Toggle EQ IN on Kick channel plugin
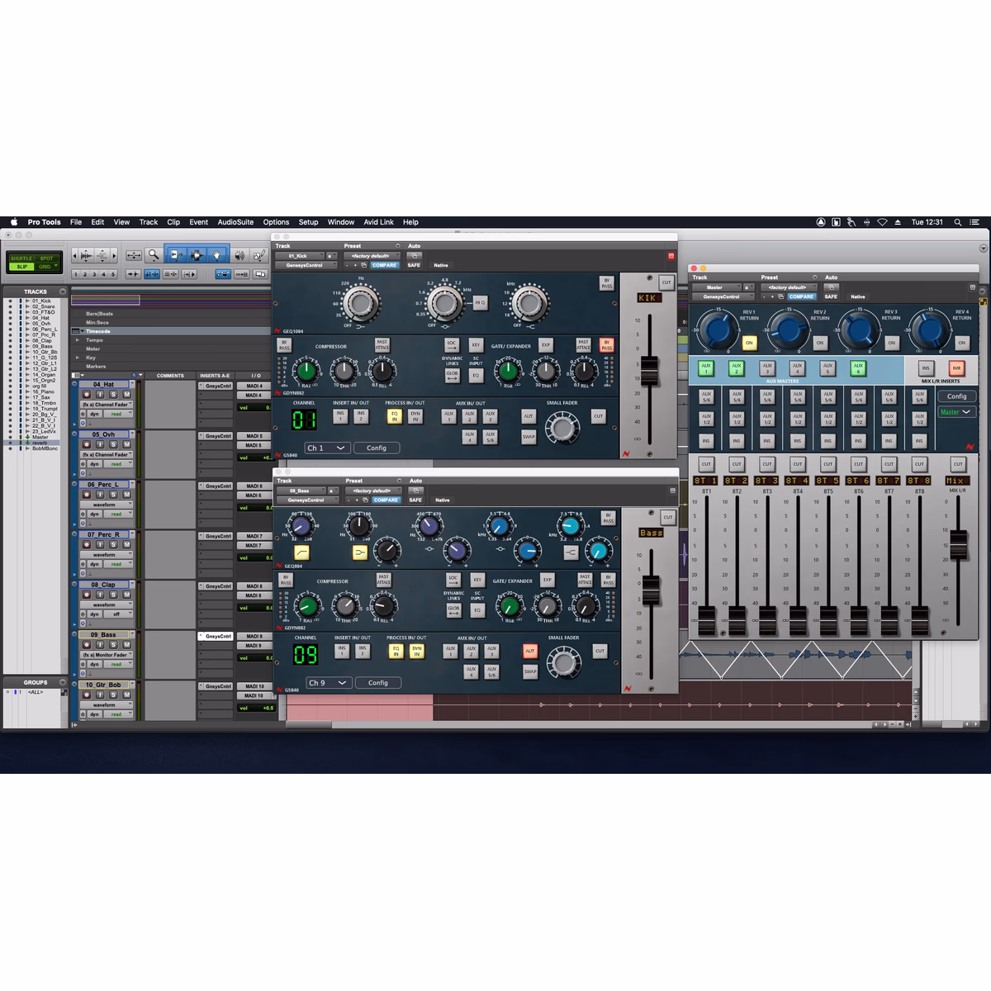This screenshot has height=991, width=991. pos(395,416)
